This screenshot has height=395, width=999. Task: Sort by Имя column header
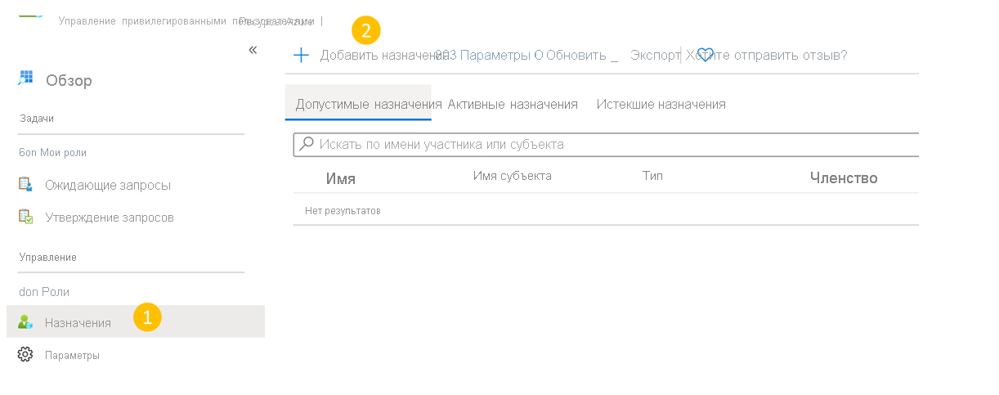click(341, 178)
